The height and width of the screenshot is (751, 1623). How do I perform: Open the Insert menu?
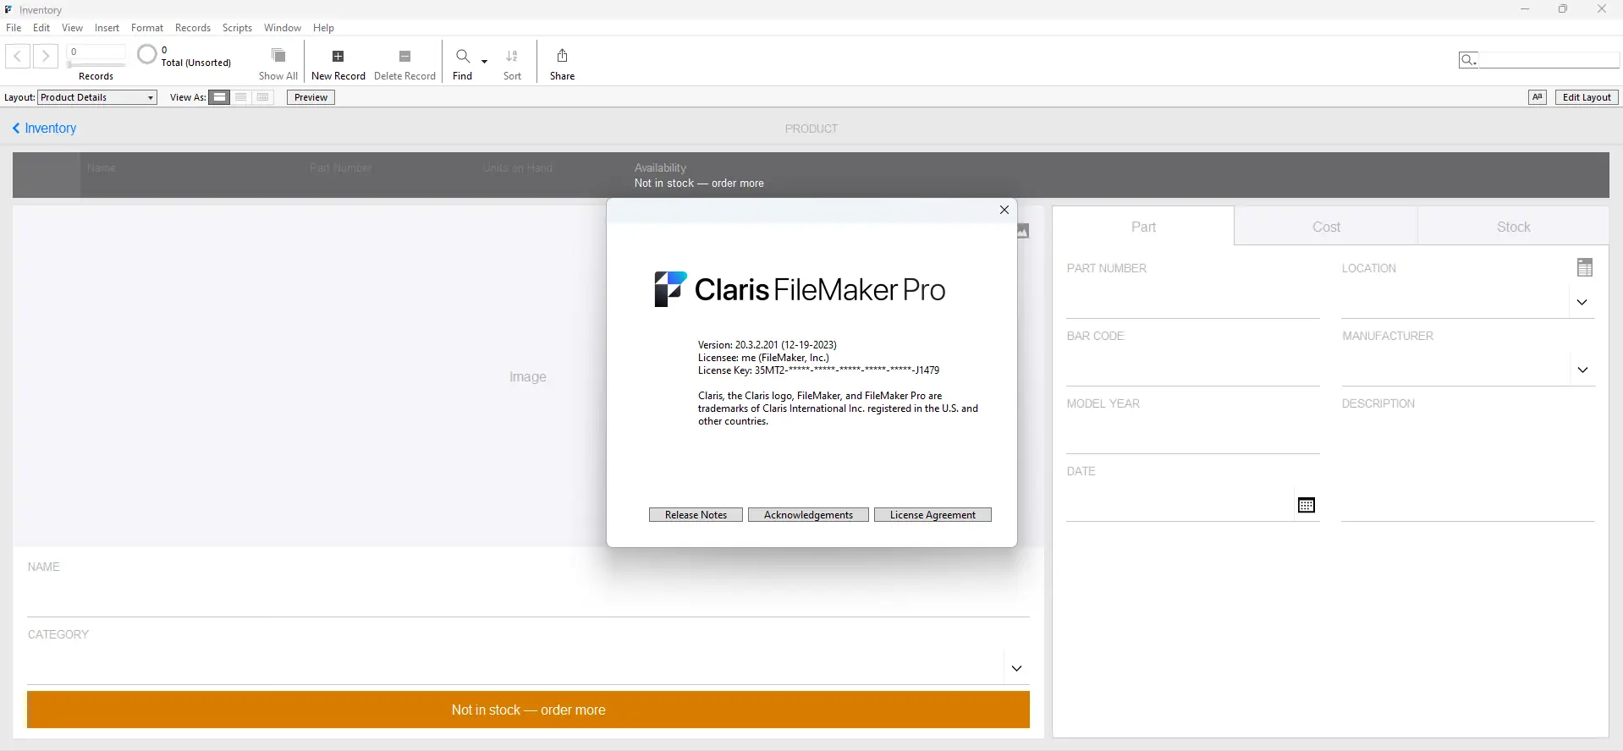pyautogui.click(x=107, y=28)
